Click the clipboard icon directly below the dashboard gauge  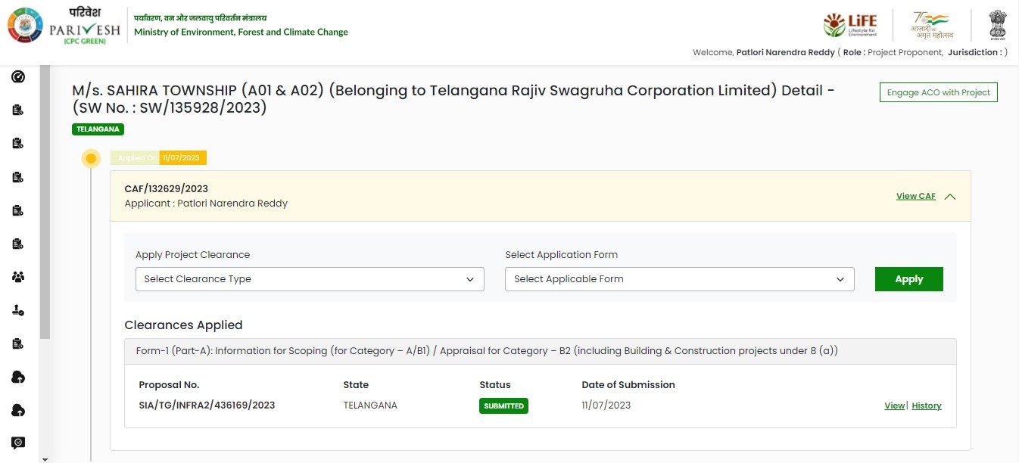coord(19,110)
